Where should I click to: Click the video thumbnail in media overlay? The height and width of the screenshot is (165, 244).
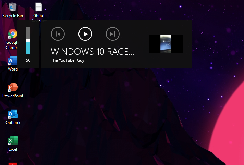pyautogui.click(x=166, y=44)
